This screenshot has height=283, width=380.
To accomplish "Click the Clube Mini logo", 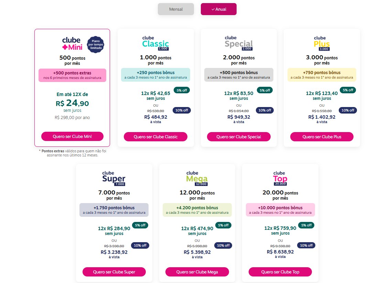I will click(x=72, y=44).
